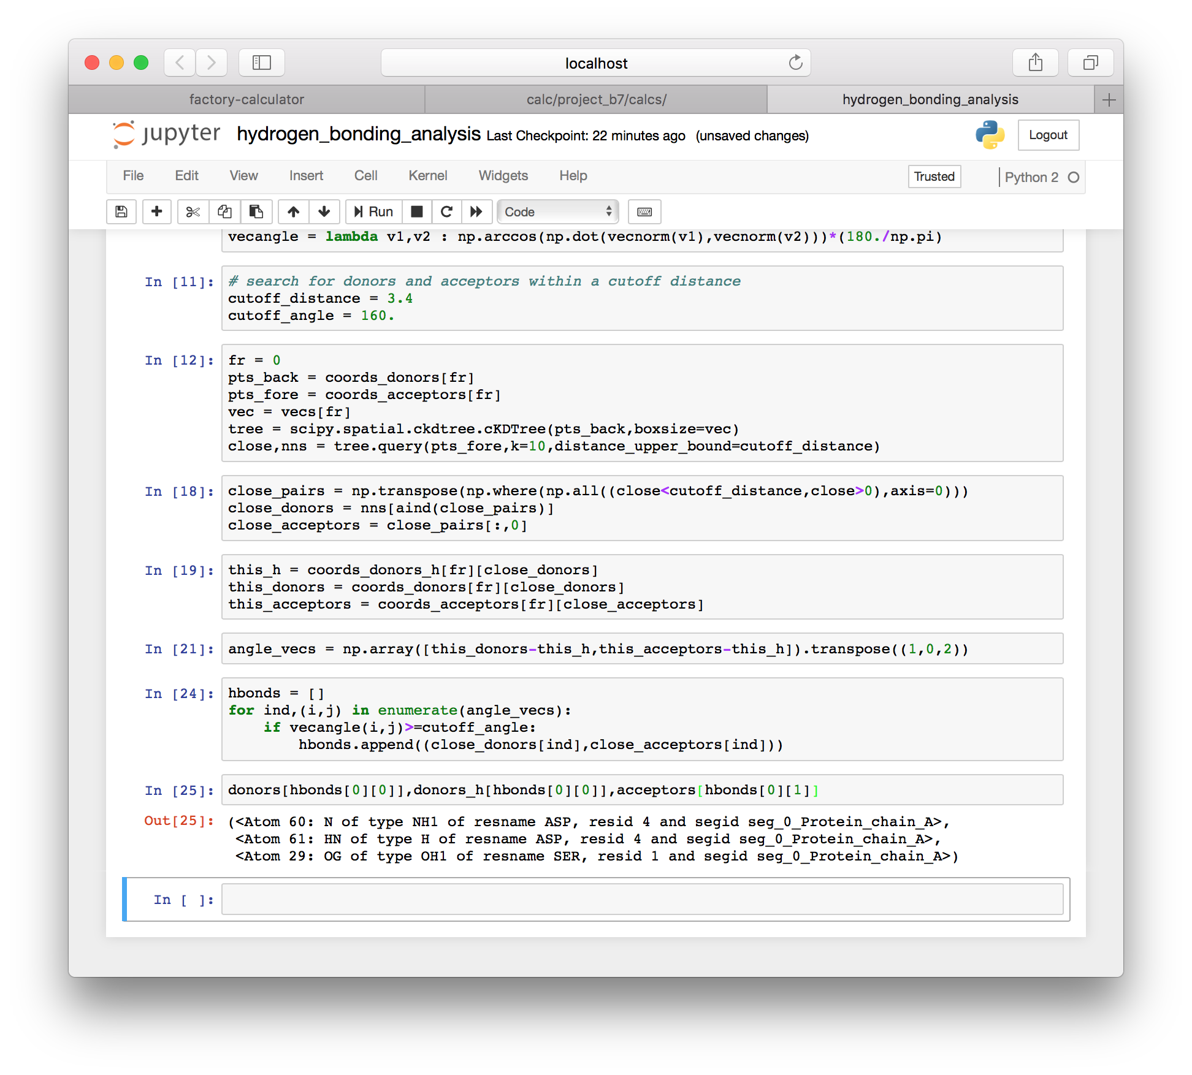Reload the localhost page
The image size is (1192, 1075).
coord(795,63)
